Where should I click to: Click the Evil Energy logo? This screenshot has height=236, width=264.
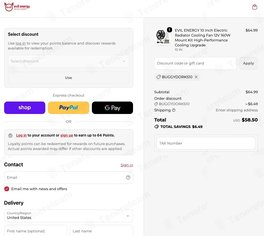pyautogui.click(x=17, y=7)
